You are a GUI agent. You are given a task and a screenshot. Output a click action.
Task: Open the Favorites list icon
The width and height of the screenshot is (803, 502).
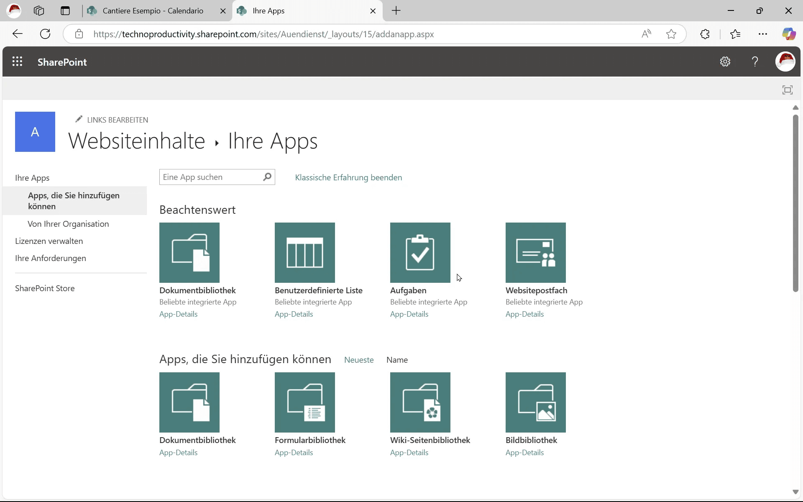click(735, 34)
